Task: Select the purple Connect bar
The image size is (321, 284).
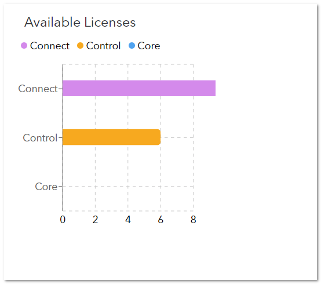Action: point(139,88)
